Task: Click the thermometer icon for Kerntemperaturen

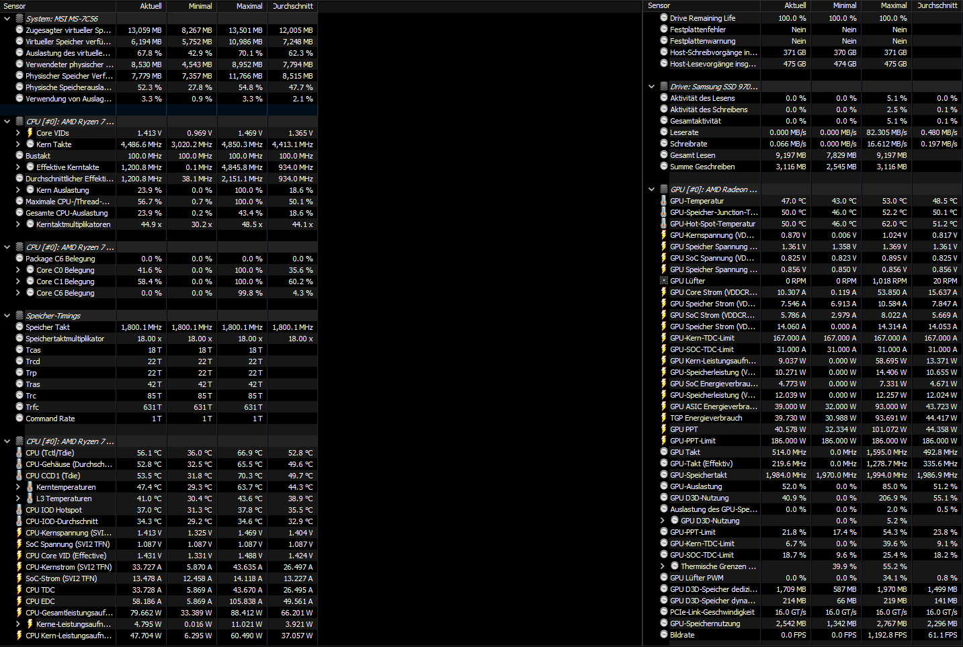Action: point(30,487)
